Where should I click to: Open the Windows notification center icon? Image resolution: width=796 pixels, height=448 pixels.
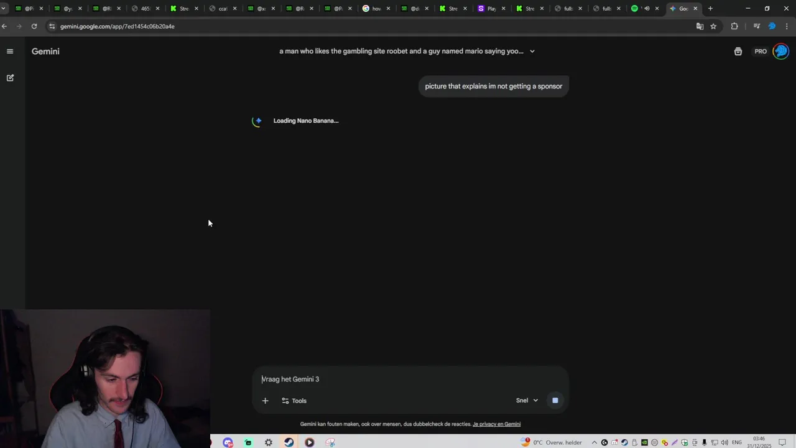pyautogui.click(x=782, y=442)
